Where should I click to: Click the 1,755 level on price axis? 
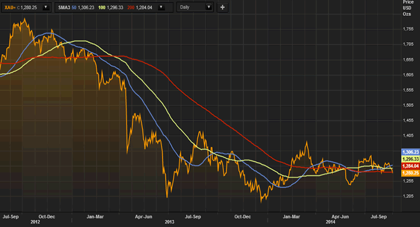(409, 29)
